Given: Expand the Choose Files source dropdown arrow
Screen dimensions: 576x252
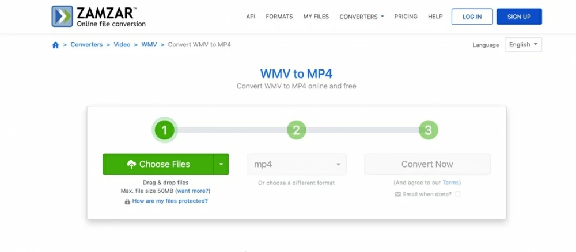Looking at the screenshot, I should 221,164.
